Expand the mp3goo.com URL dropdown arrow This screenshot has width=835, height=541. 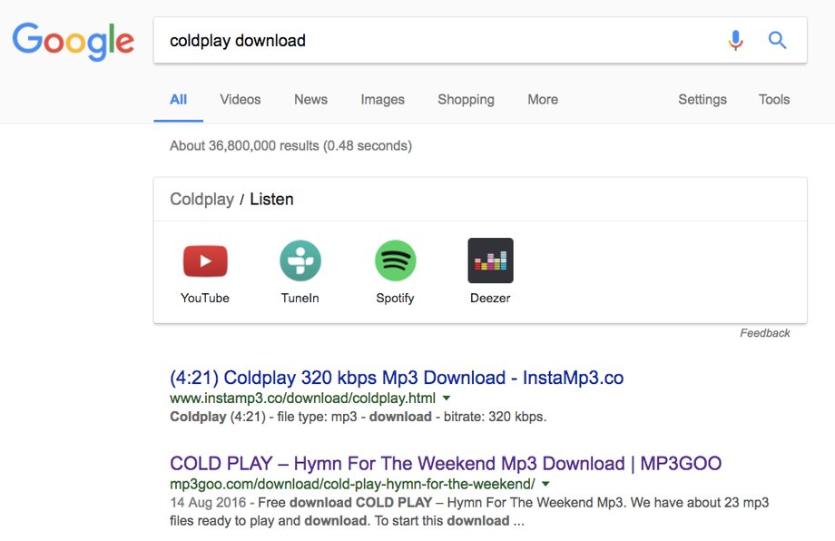[x=545, y=484]
